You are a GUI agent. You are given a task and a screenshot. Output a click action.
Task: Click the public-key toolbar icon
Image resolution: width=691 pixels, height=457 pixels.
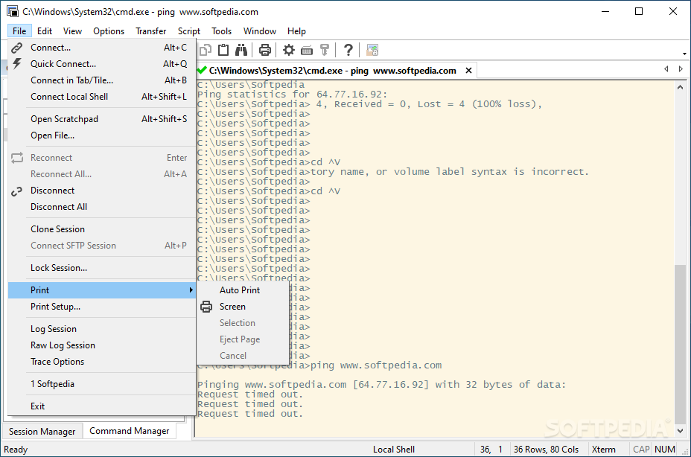[x=325, y=50]
